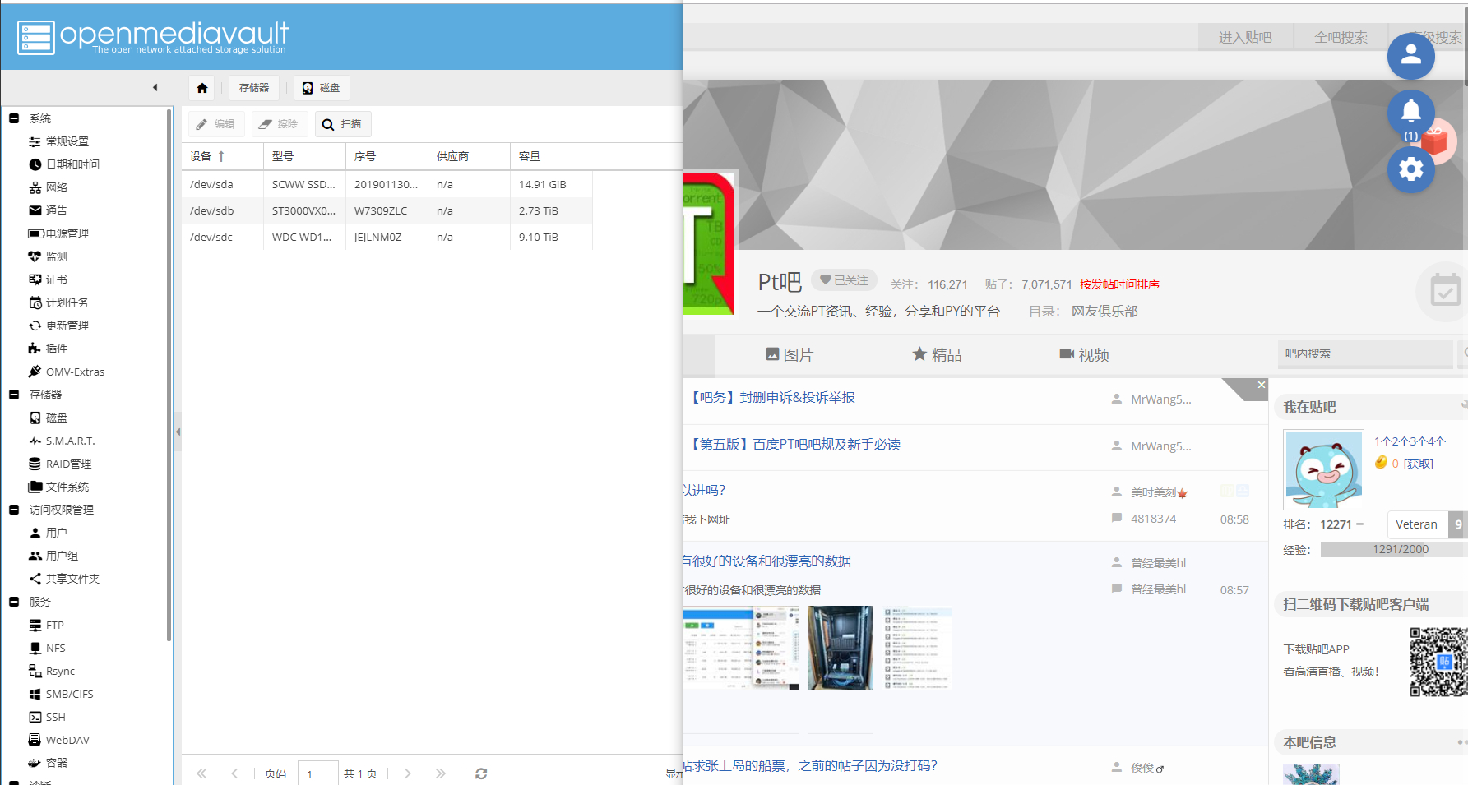Image resolution: width=1468 pixels, height=785 pixels.
Task: Open 更新管理 in the sidebar
Action: pyautogui.click(x=67, y=326)
